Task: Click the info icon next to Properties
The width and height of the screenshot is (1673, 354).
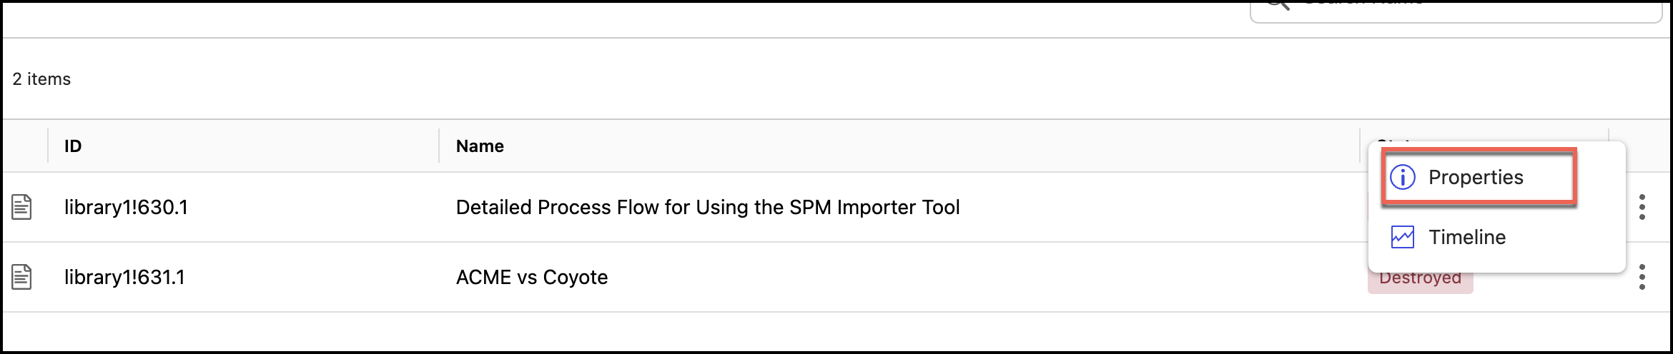Action: pyautogui.click(x=1403, y=177)
